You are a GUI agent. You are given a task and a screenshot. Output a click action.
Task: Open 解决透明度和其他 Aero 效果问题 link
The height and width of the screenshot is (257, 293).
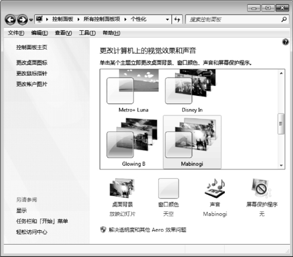148,230
